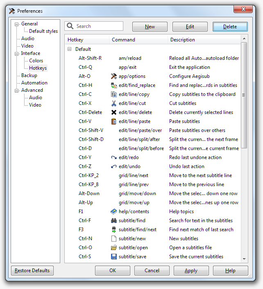Click the Edit hotkey button

[190, 27]
